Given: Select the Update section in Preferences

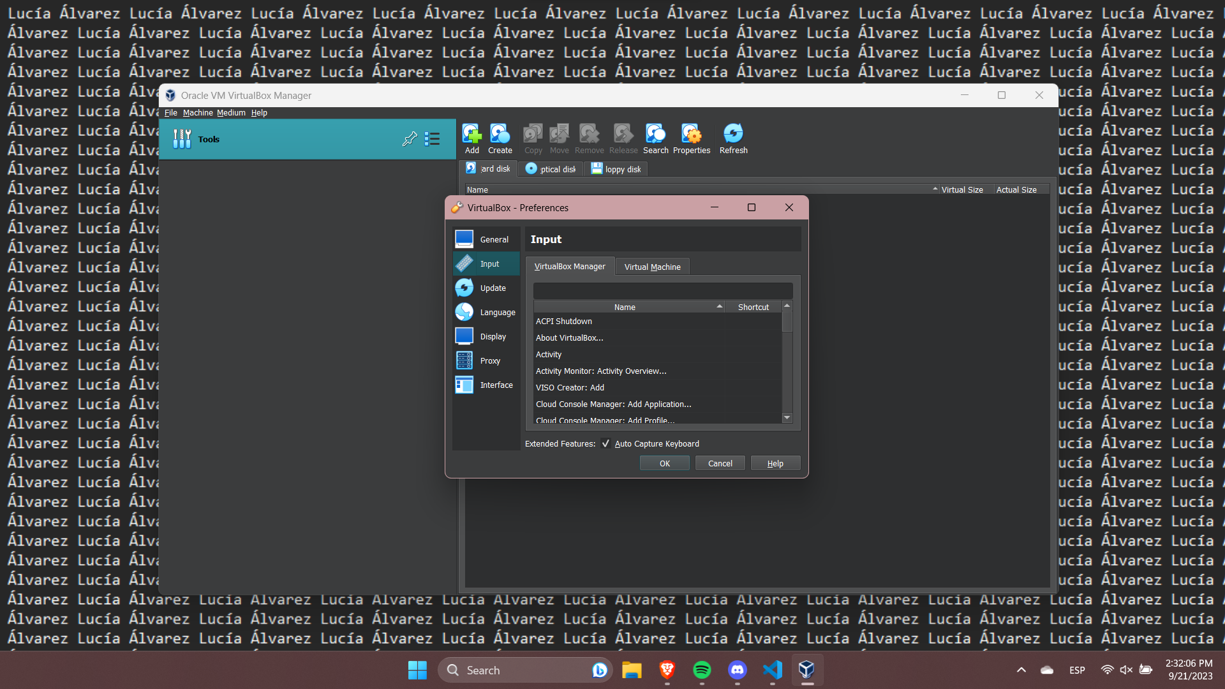Looking at the screenshot, I should [x=486, y=288].
